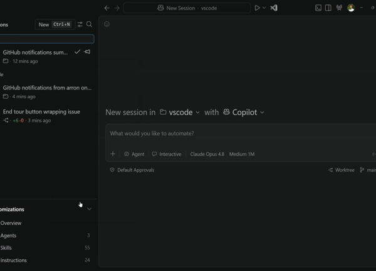Open the broadcast antenna icon

click(x=339, y=8)
